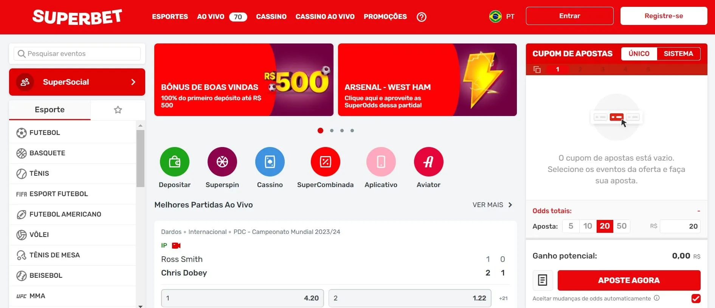715x308 pixels.
Task: Open the favorites star tab
Action: 118,110
